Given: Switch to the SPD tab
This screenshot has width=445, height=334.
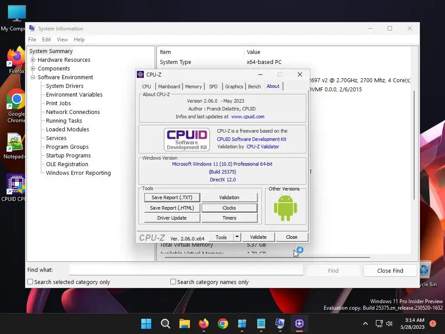Looking at the screenshot, I should click(x=213, y=87).
